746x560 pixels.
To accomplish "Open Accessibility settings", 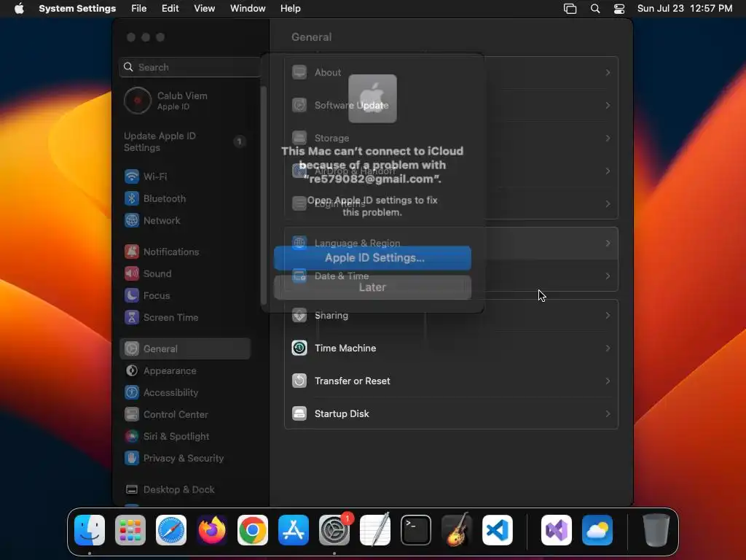I will pos(186,393).
